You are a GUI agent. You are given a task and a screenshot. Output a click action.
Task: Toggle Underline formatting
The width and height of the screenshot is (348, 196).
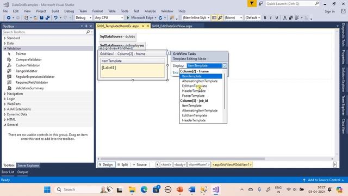(277, 17)
